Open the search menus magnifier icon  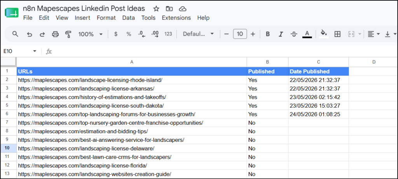[15, 34]
